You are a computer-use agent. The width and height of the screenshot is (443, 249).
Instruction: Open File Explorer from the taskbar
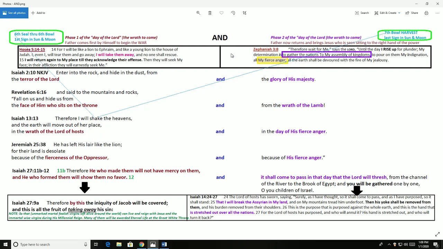point(119,245)
